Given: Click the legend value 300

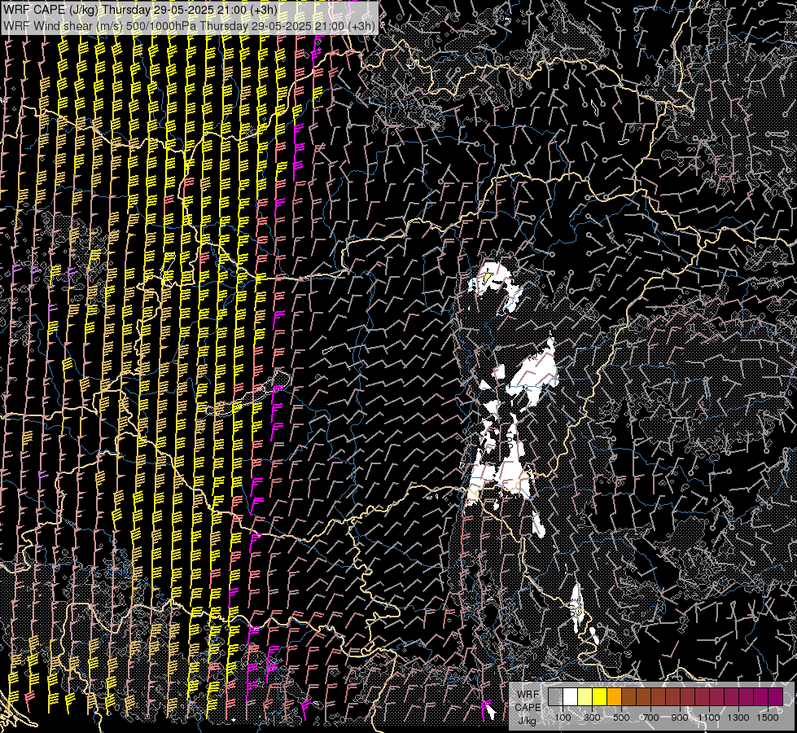Looking at the screenshot, I should (592, 718).
